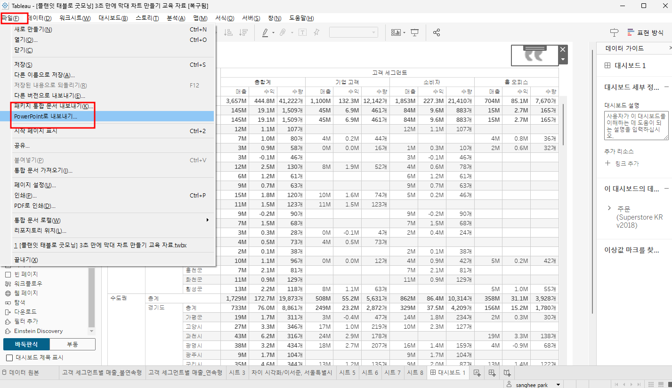672x388 pixels.
Task: Click the new story tab icon
Action: click(x=507, y=373)
